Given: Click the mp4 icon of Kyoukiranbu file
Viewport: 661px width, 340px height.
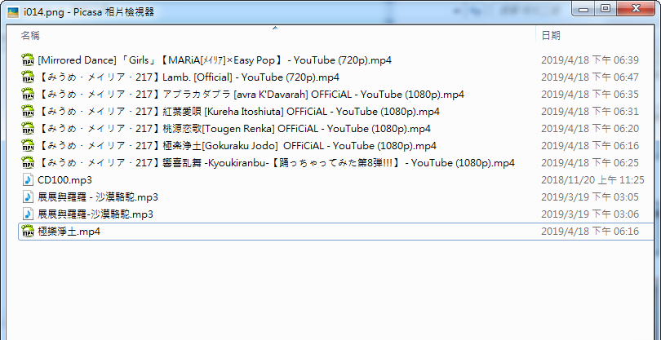Looking at the screenshot, I should [x=28, y=162].
